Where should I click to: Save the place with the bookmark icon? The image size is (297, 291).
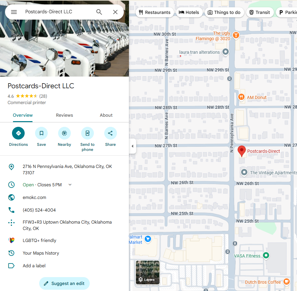41,133
